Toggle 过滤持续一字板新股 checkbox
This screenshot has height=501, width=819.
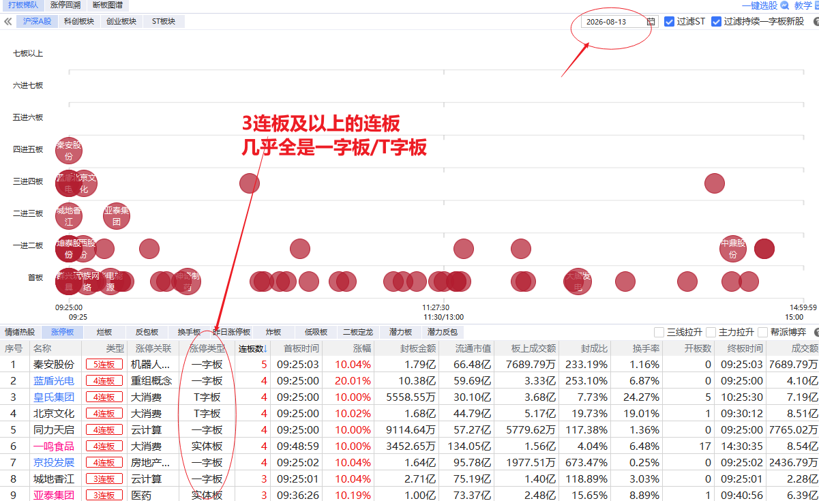[x=716, y=22]
